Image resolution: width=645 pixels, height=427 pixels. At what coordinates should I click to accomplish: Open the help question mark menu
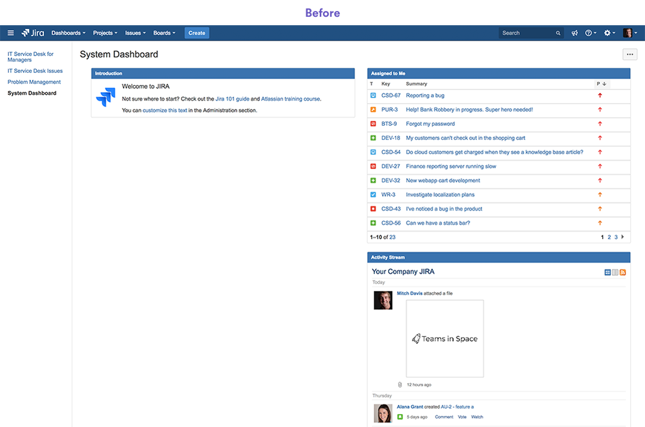coord(590,33)
